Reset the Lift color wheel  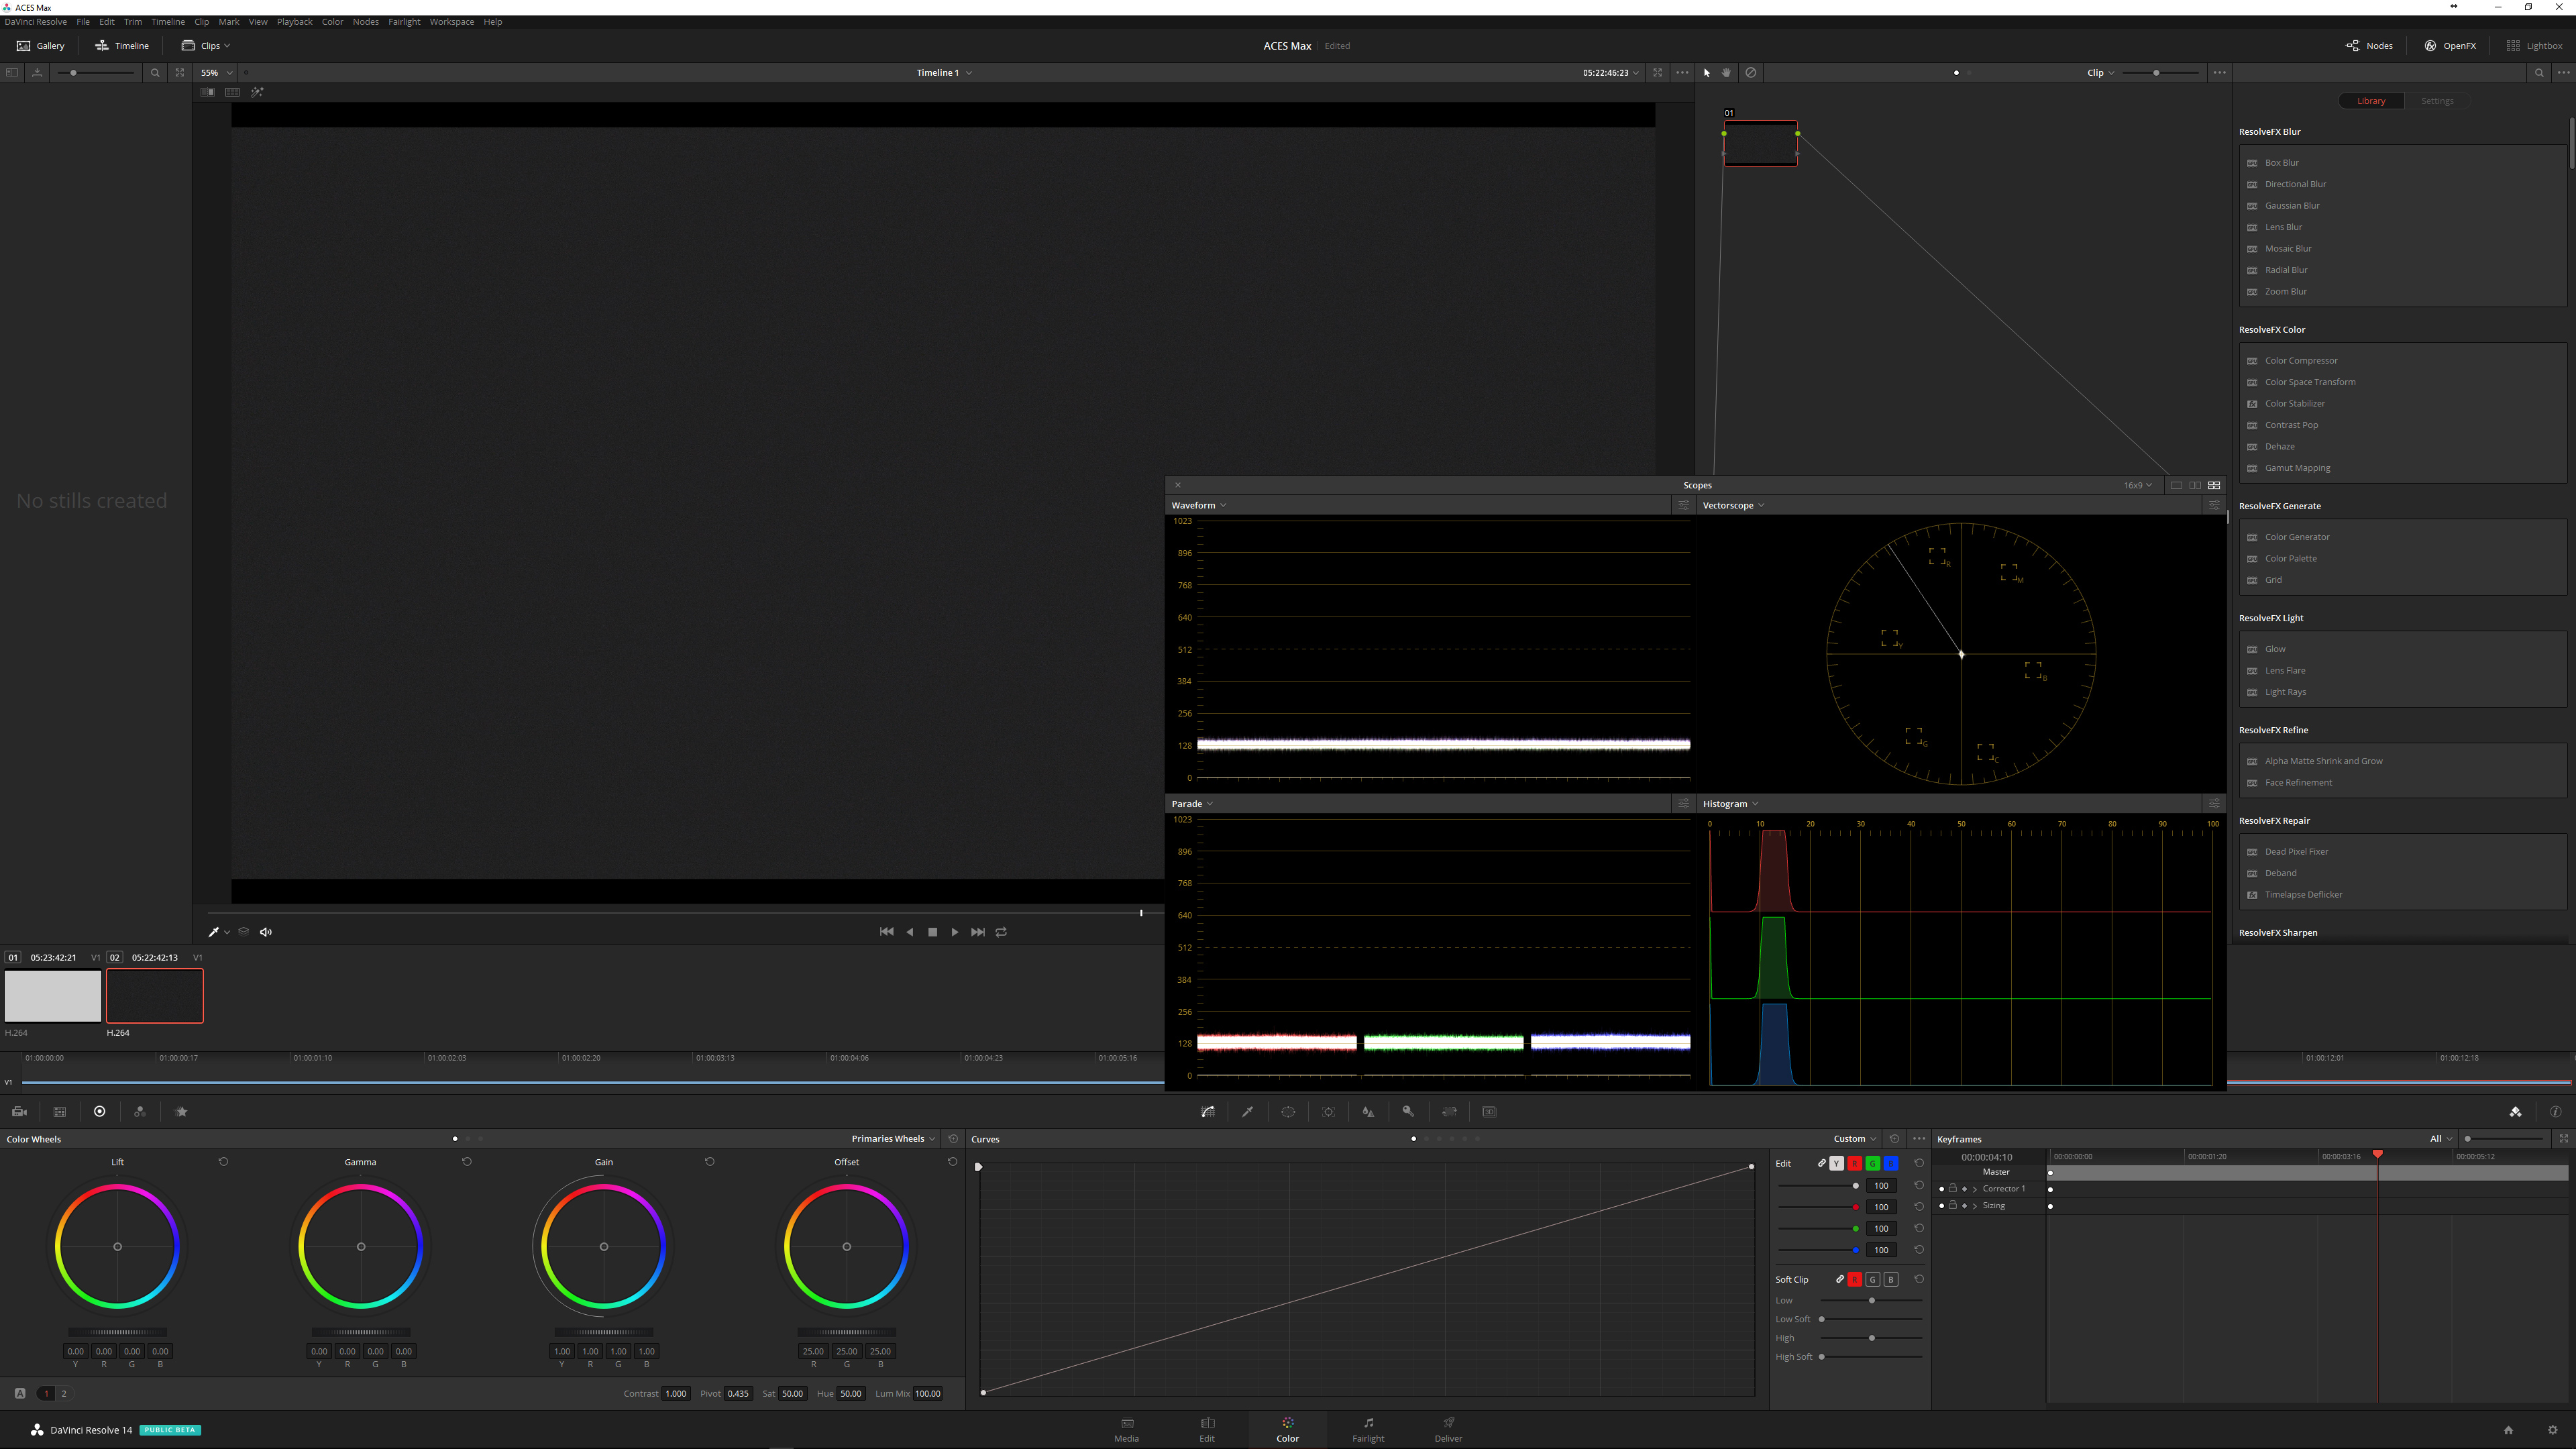(x=223, y=1162)
